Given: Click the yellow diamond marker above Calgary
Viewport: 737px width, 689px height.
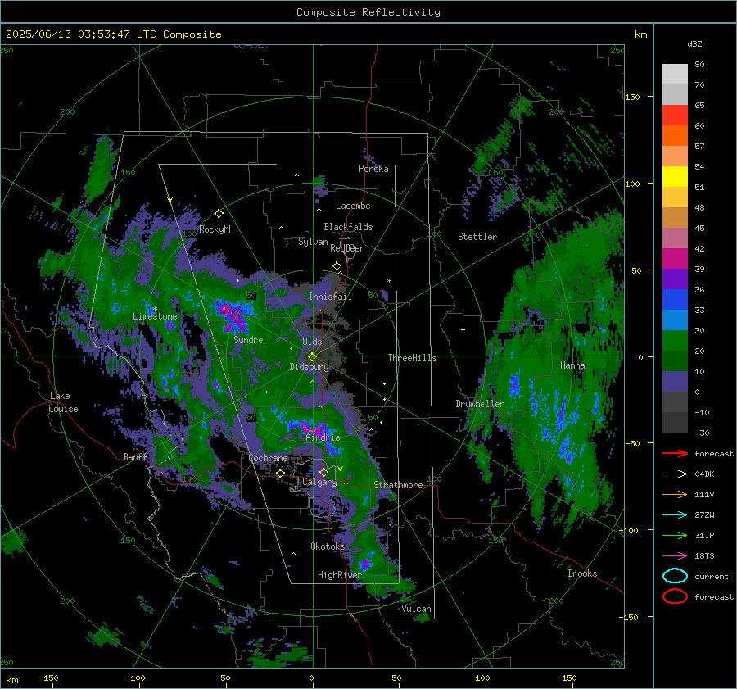Looking at the screenshot, I should pyautogui.click(x=323, y=472).
